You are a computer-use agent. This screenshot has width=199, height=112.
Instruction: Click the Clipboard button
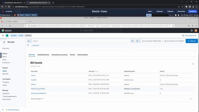pyautogui.click(x=170, y=11)
